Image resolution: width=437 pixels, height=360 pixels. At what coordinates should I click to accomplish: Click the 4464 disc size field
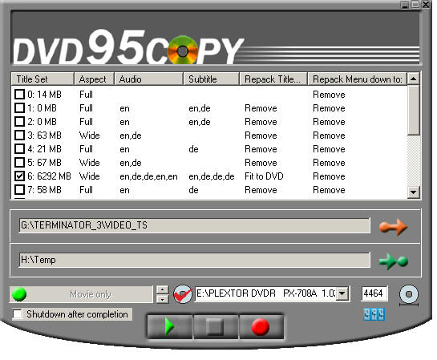[374, 293]
